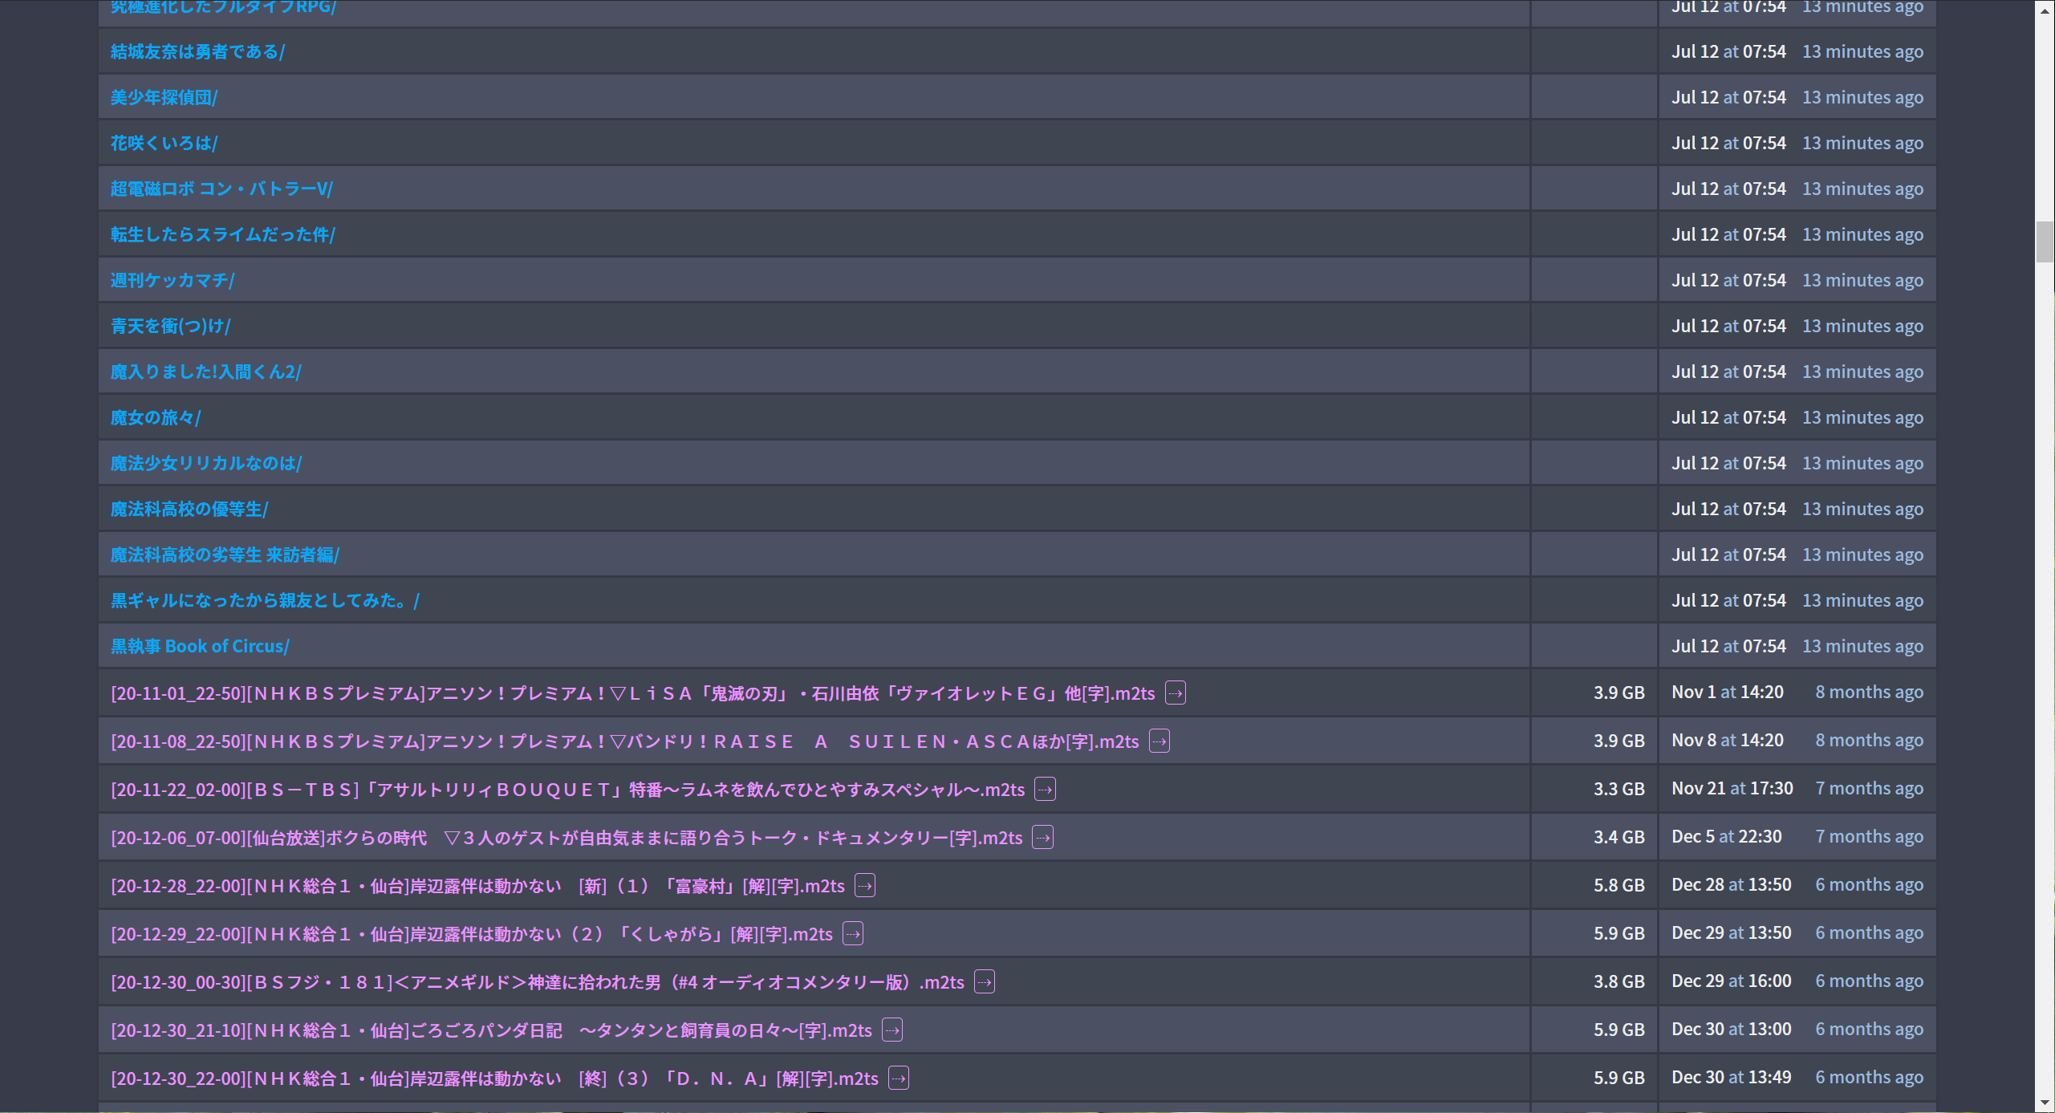The image size is (2055, 1113).
Task: Open the 魔女の旅々 folder
Action: point(156,417)
